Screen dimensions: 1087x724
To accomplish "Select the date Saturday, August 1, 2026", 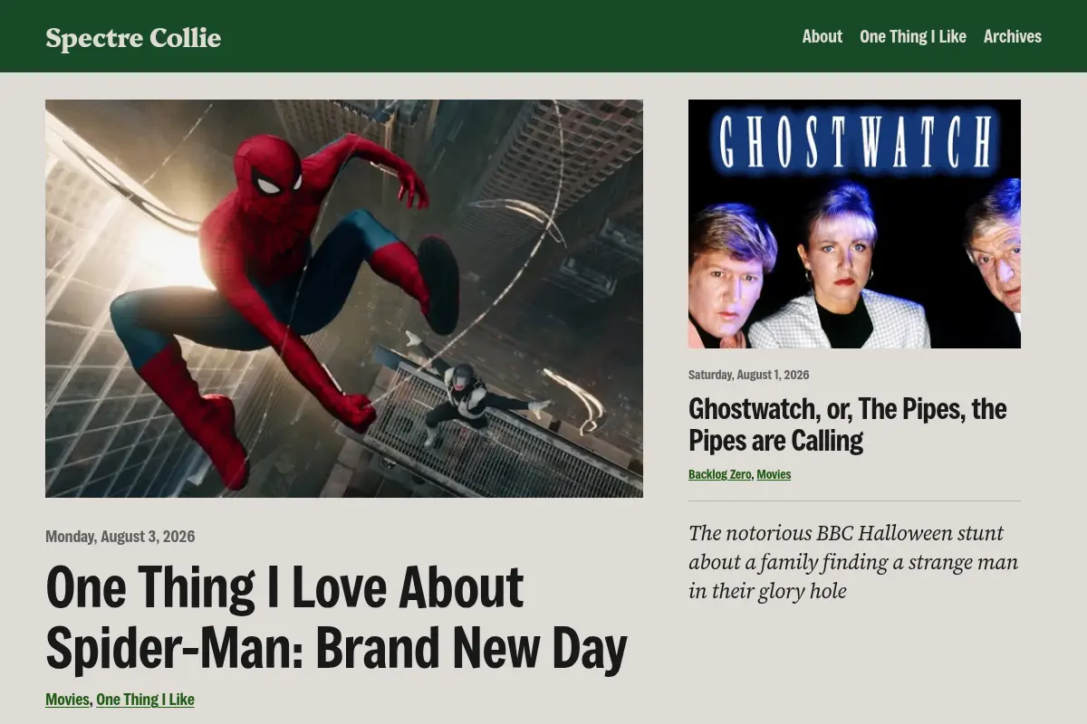I will (748, 375).
